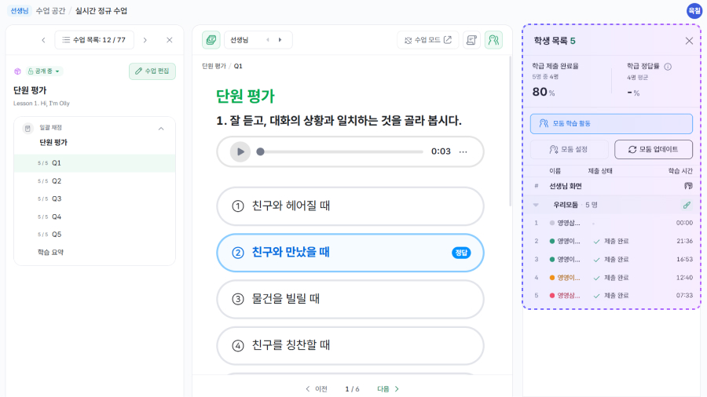The width and height of the screenshot is (707, 397).
Task: Click the audio progress slider track
Action: (x=342, y=151)
